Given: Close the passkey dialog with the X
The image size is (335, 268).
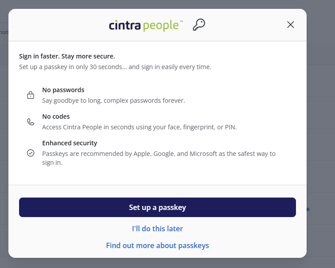Looking at the screenshot, I should 291,25.
